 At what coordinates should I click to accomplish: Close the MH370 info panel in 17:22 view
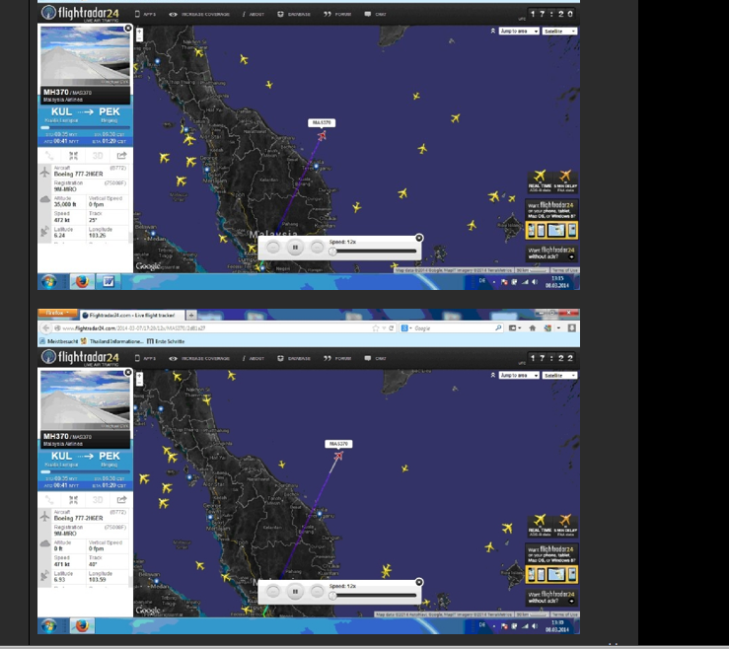[128, 373]
